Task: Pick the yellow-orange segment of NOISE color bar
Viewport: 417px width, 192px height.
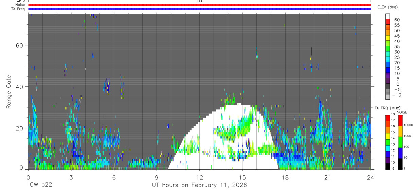Action: pyautogui.click(x=400, y=131)
